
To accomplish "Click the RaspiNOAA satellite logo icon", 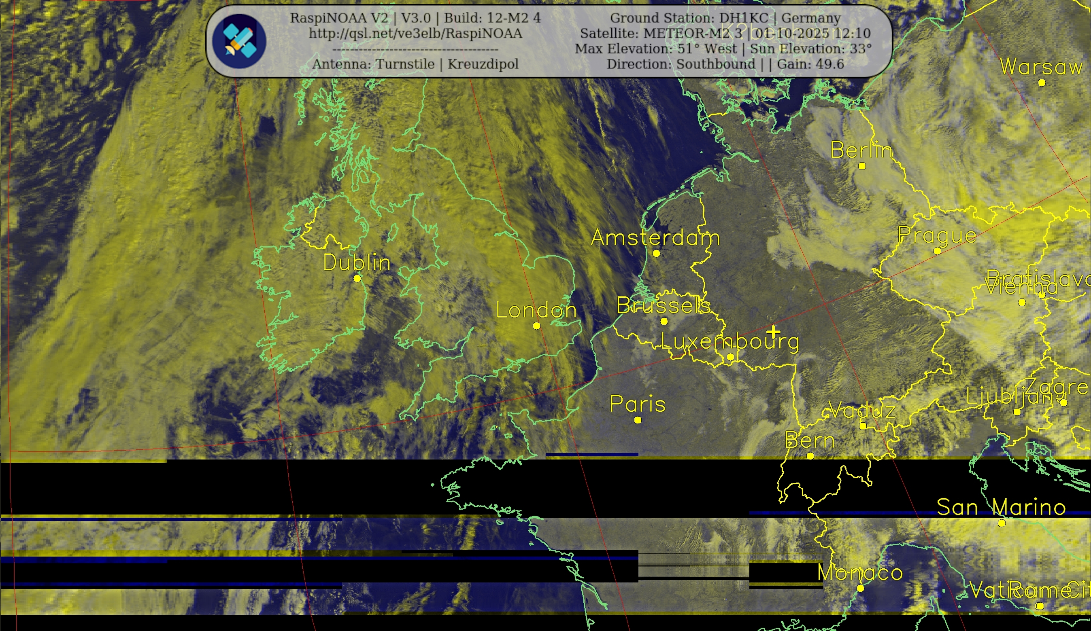I will [239, 41].
